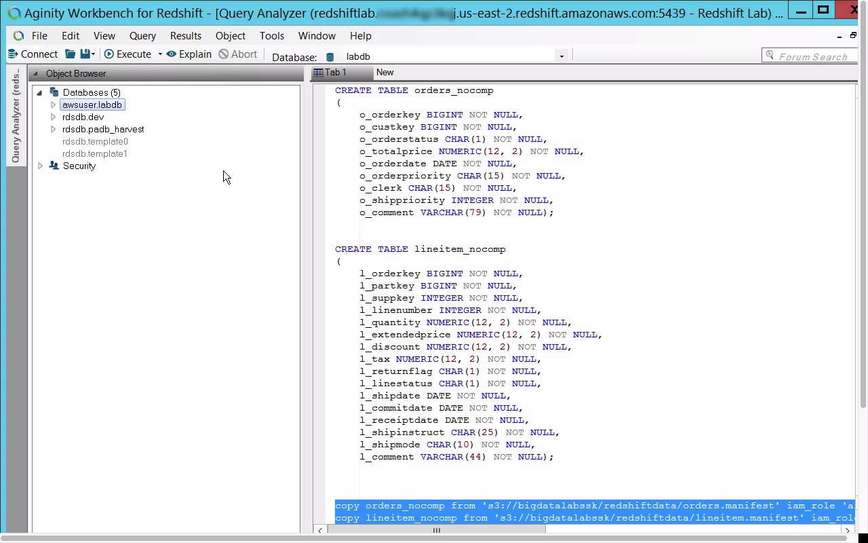The image size is (868, 543).
Task: Open the Execute options dropdown arrow
Action: click(x=160, y=54)
